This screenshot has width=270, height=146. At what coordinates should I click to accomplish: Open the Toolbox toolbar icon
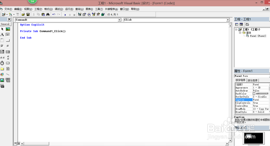[98, 15]
